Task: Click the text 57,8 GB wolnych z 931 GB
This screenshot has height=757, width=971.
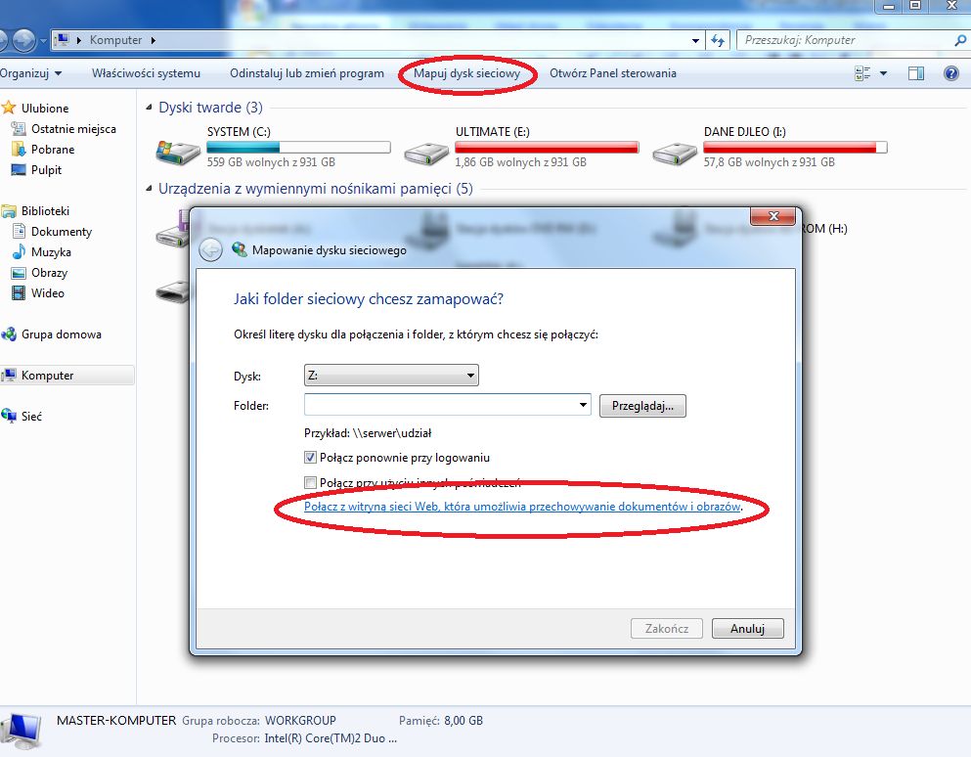Action: 769,162
